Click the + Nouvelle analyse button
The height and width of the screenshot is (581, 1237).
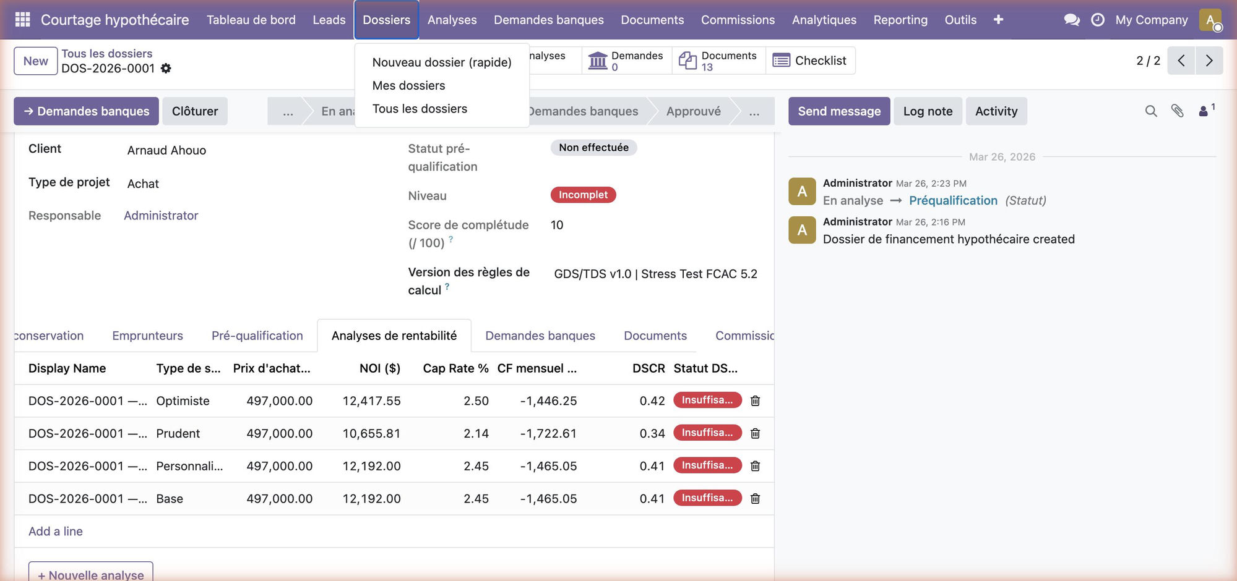[90, 572]
